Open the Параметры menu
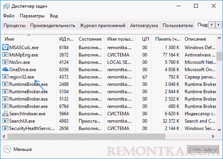 tap(32, 16)
